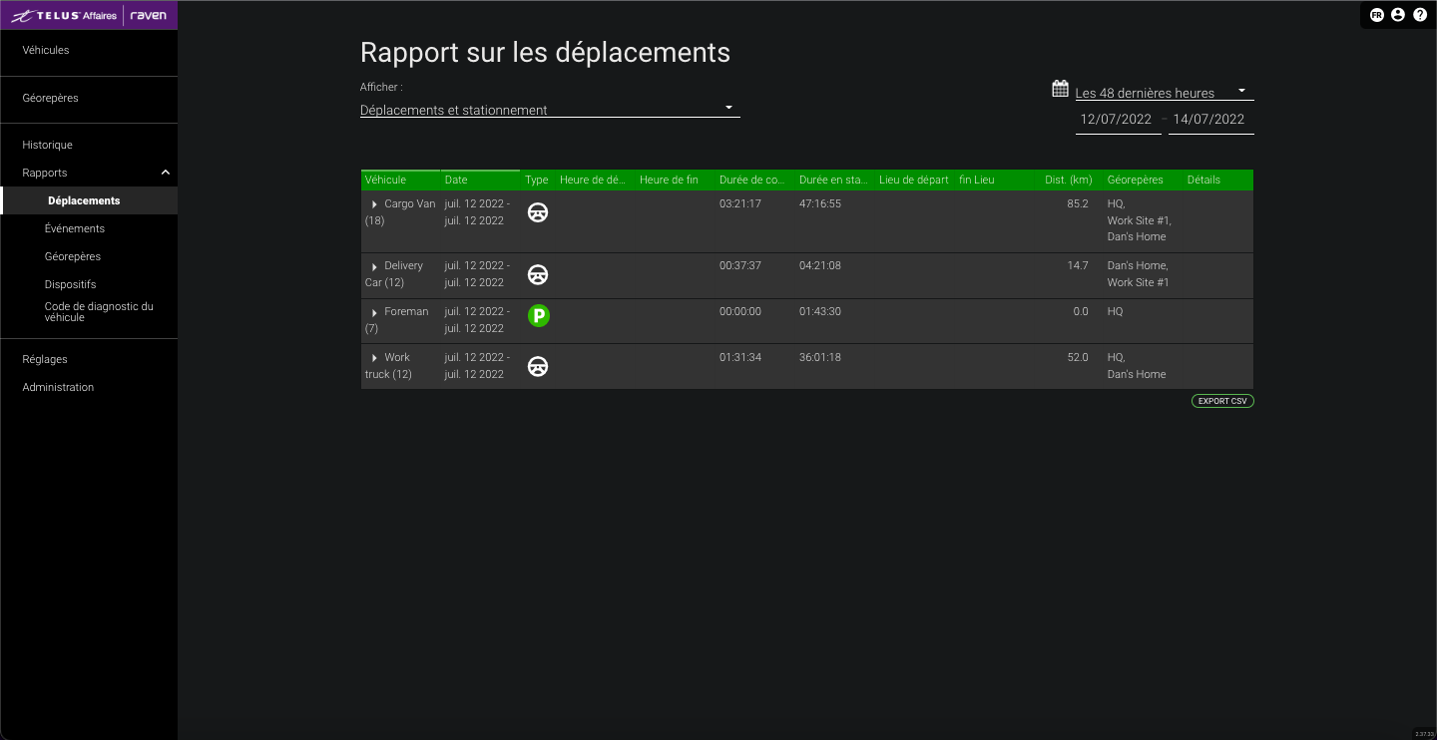Sort by the Type column header
Viewport: 1437px width, 740px height.
pos(537,180)
